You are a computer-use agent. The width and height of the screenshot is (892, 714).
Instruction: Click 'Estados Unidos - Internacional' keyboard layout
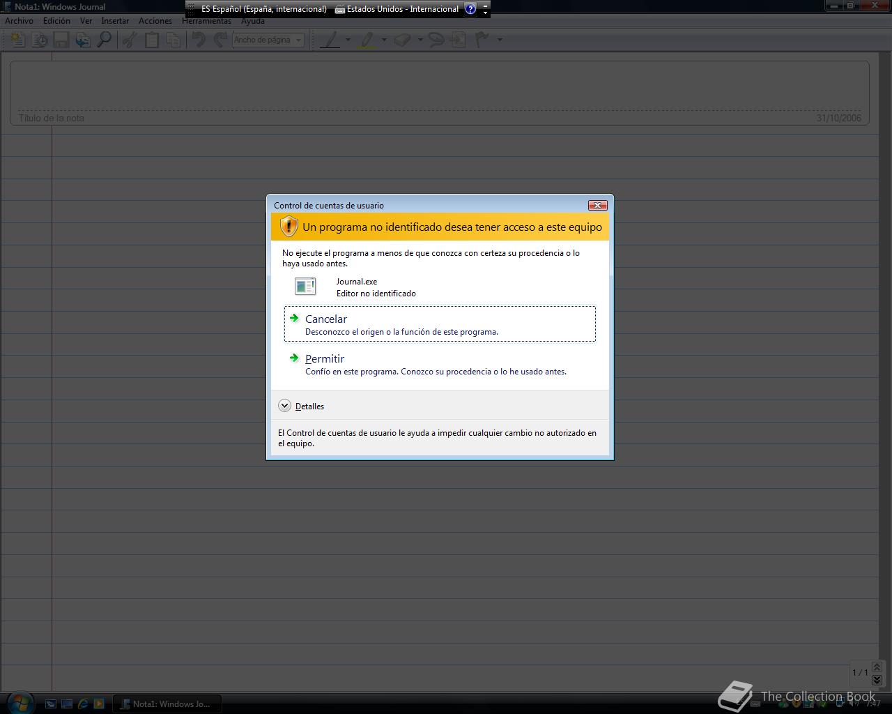pyautogui.click(x=397, y=9)
